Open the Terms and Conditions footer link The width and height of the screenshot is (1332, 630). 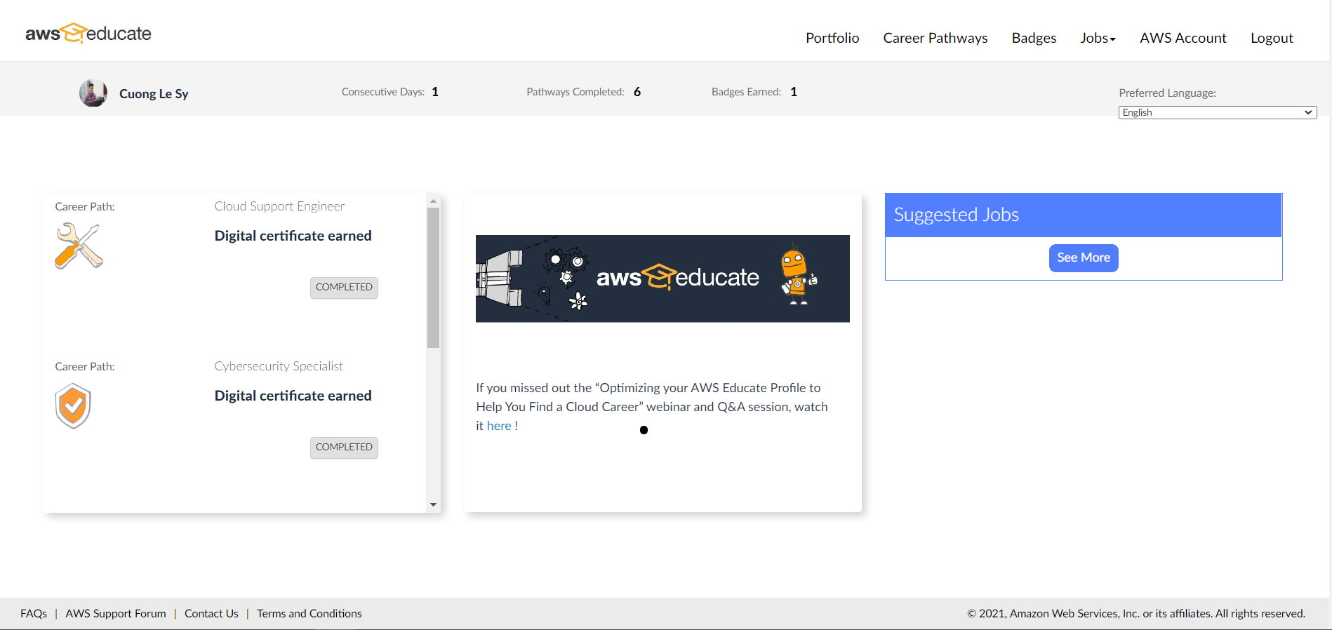309,613
